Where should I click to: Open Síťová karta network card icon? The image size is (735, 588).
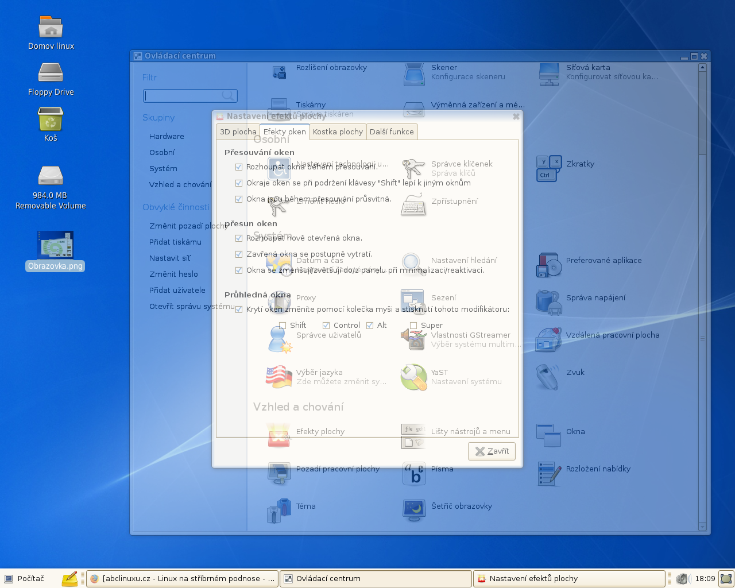(549, 73)
